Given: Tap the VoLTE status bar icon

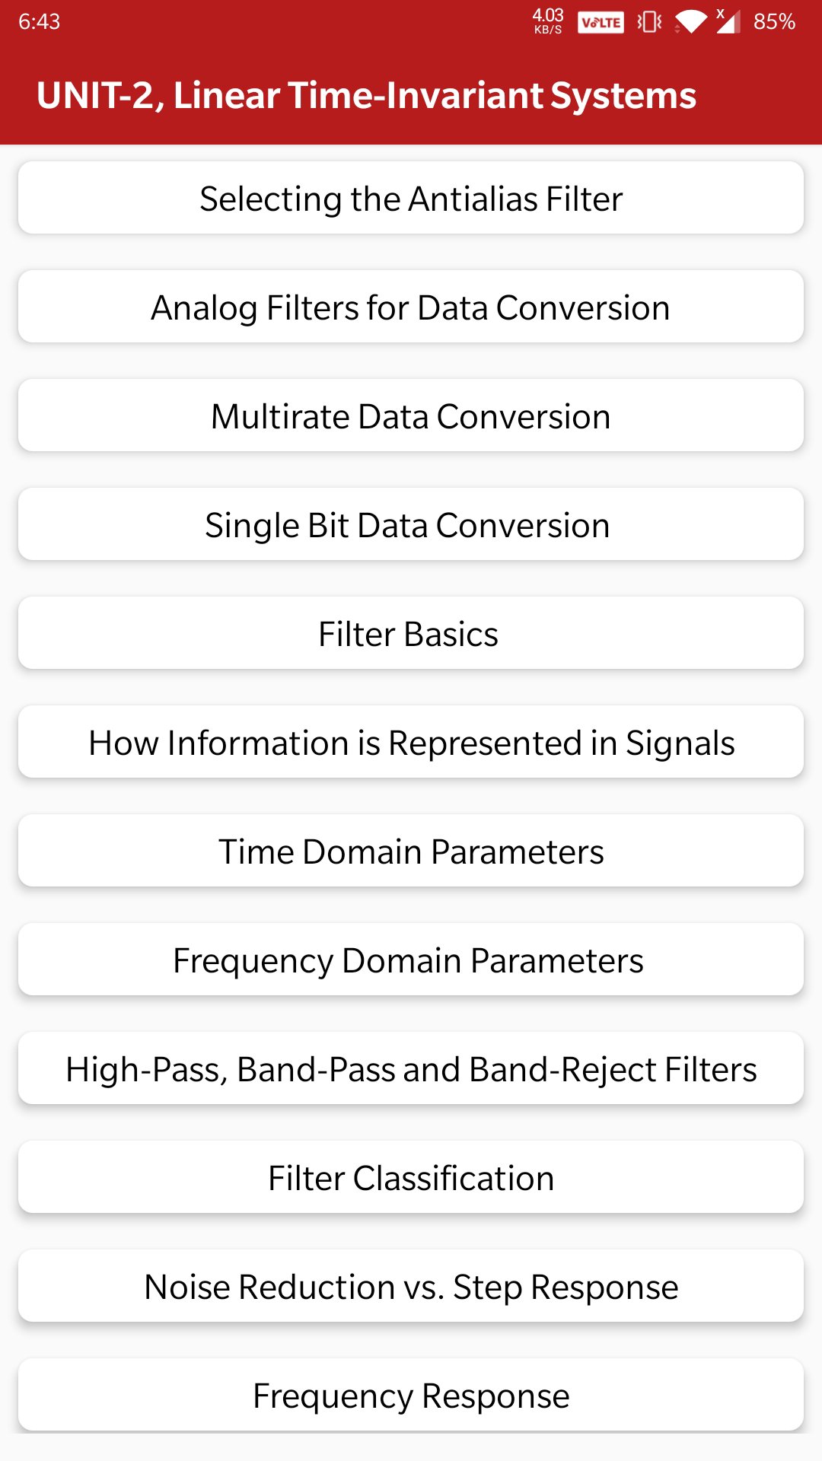Looking at the screenshot, I should click(601, 22).
